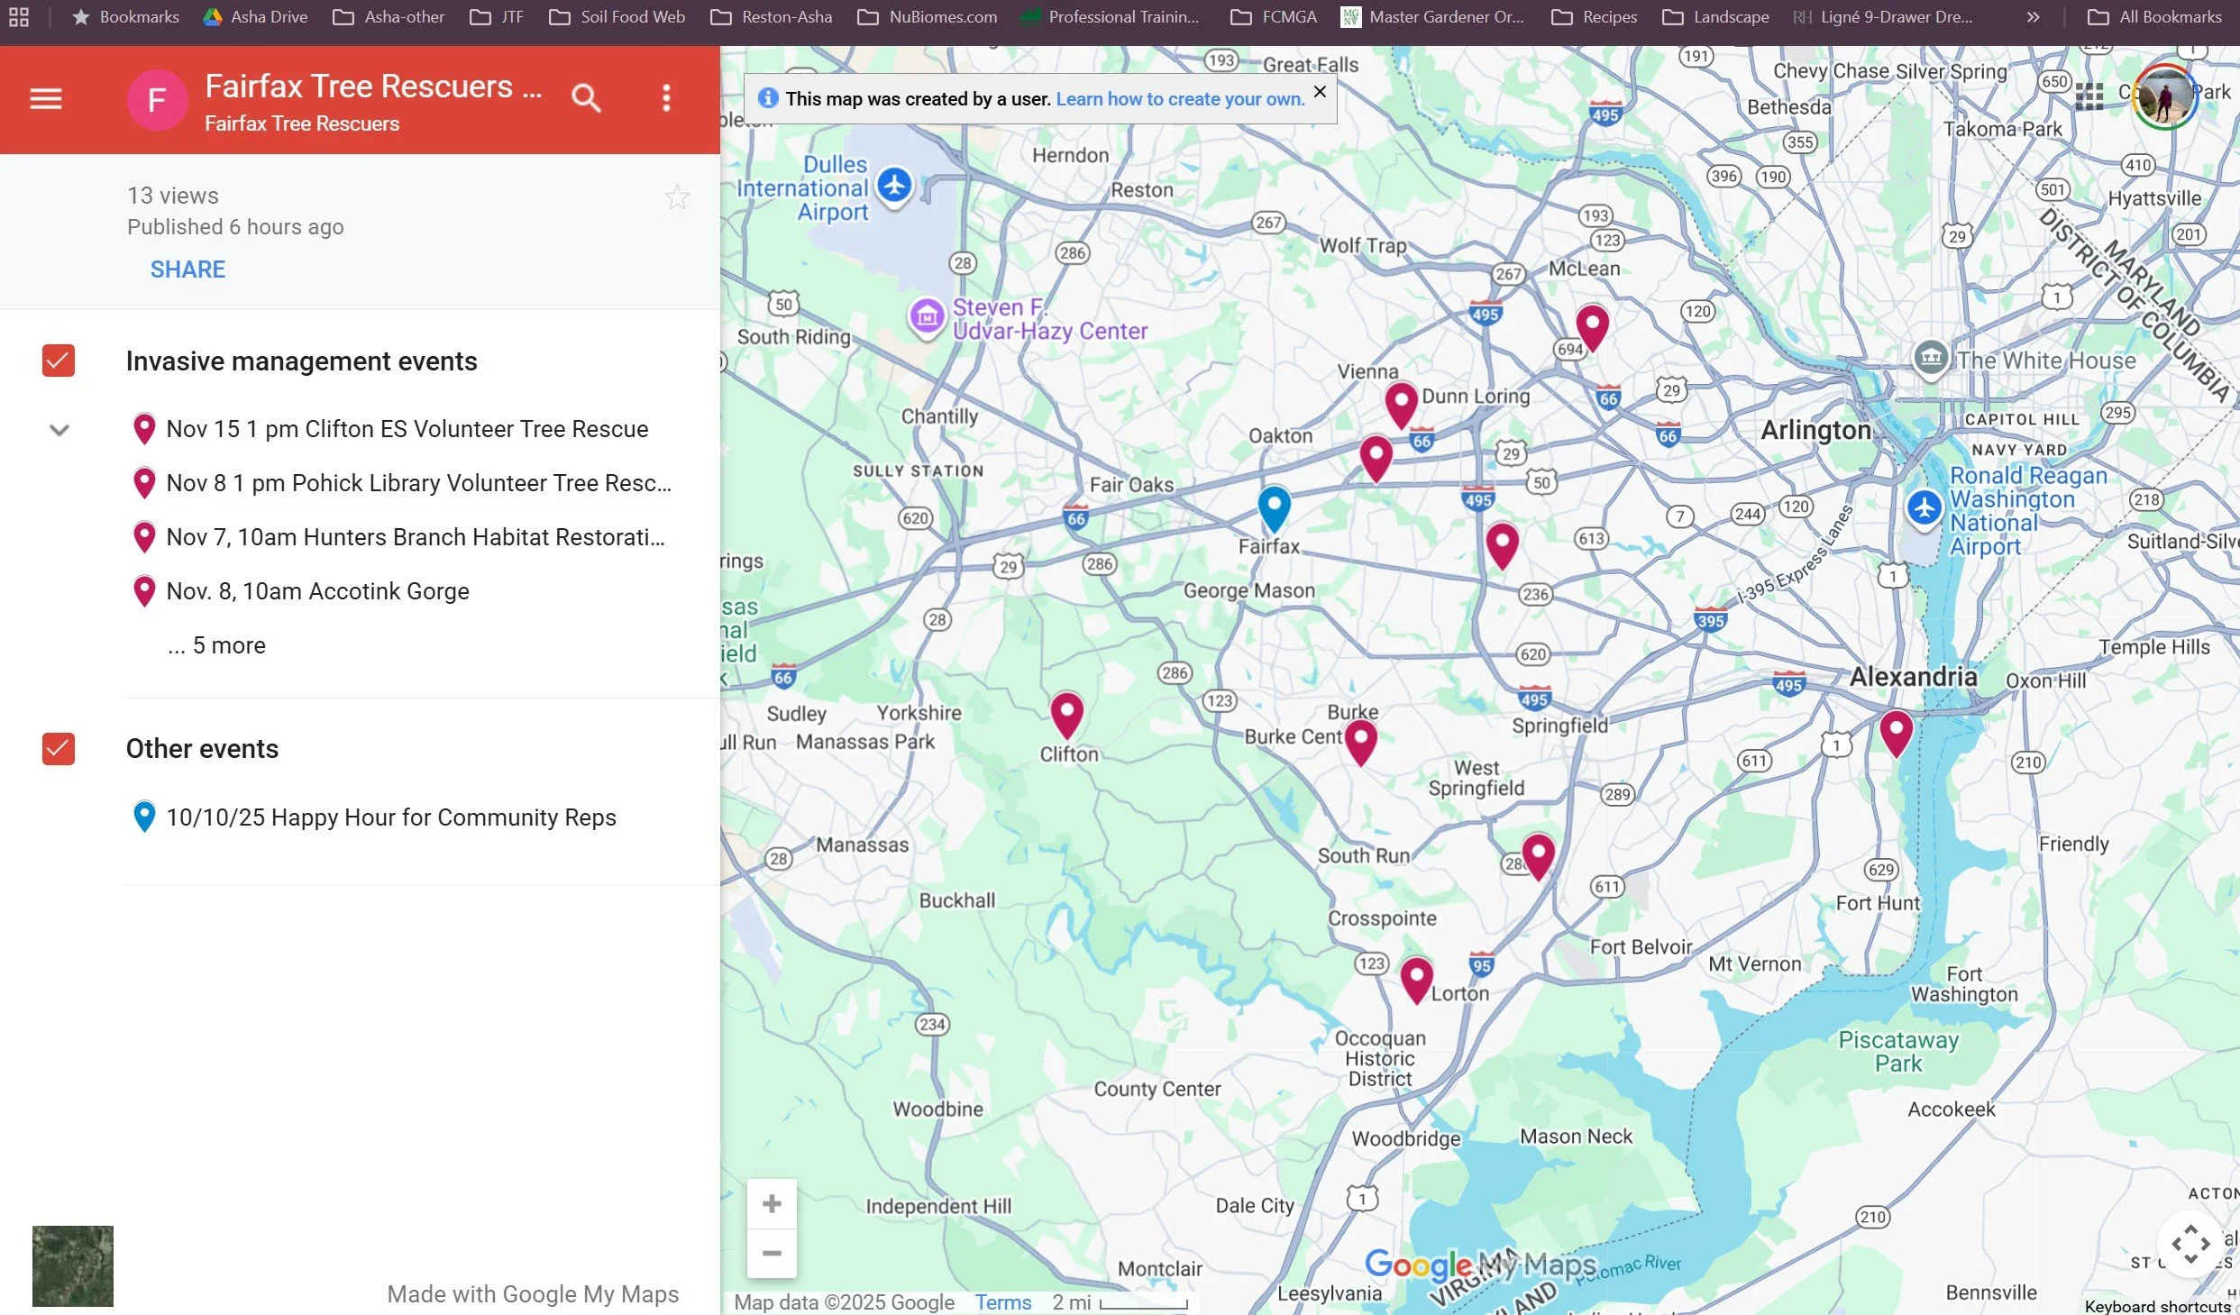The width and height of the screenshot is (2240, 1315).
Task: Click the zoom out minus button
Action: (772, 1253)
